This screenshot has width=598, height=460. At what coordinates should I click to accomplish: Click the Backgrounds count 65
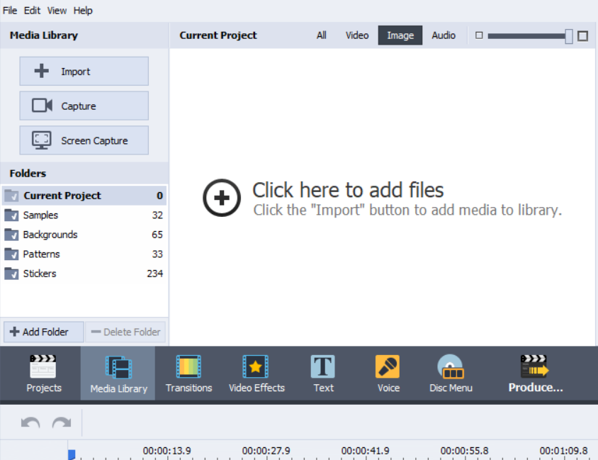click(157, 235)
